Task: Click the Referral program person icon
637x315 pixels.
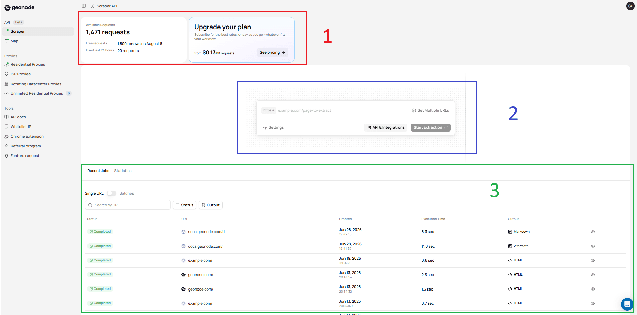Action: (x=6, y=146)
